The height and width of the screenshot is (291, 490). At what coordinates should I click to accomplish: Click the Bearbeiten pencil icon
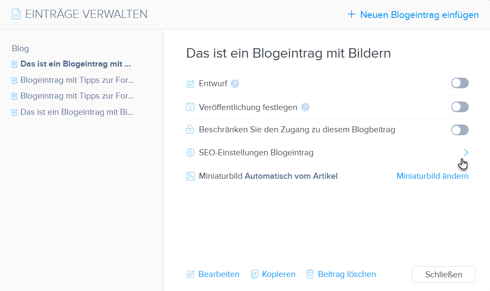190,274
